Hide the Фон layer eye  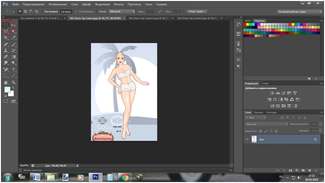247,139
